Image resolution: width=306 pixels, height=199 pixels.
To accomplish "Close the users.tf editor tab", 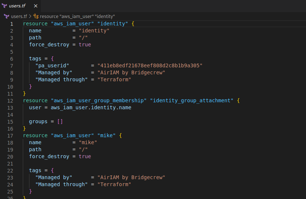I will coord(35,6).
